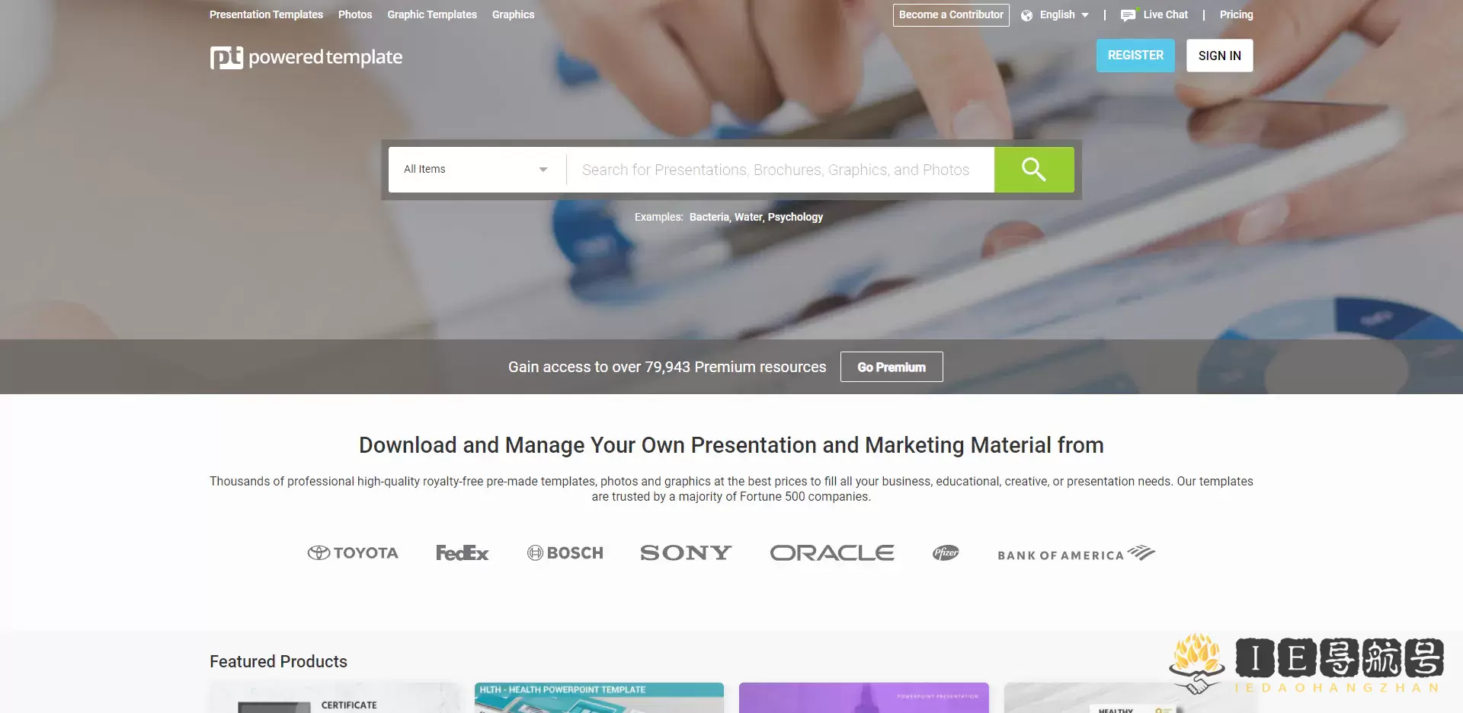This screenshot has width=1463, height=713.
Task: Open the Health PowerPoint Template thumbnail
Action: point(599,698)
